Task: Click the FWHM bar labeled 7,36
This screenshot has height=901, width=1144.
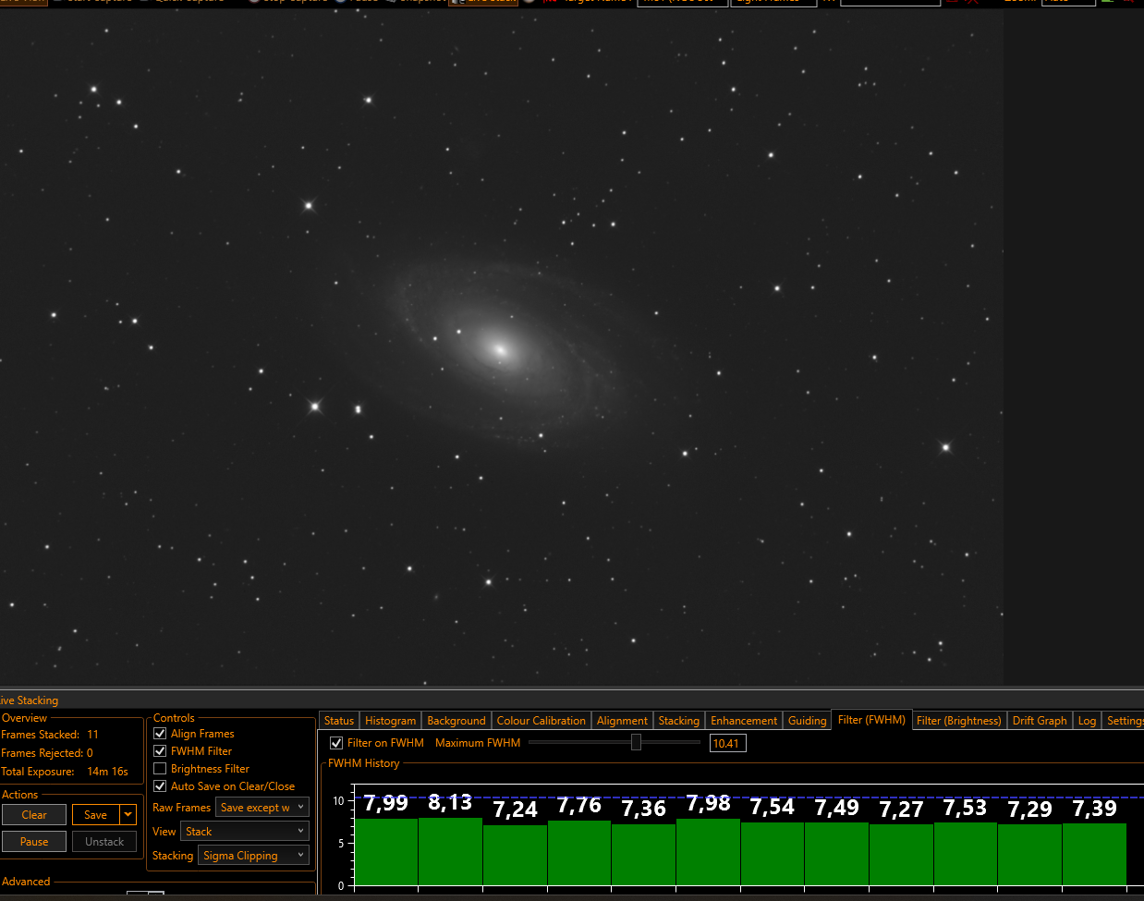Action: (644, 854)
